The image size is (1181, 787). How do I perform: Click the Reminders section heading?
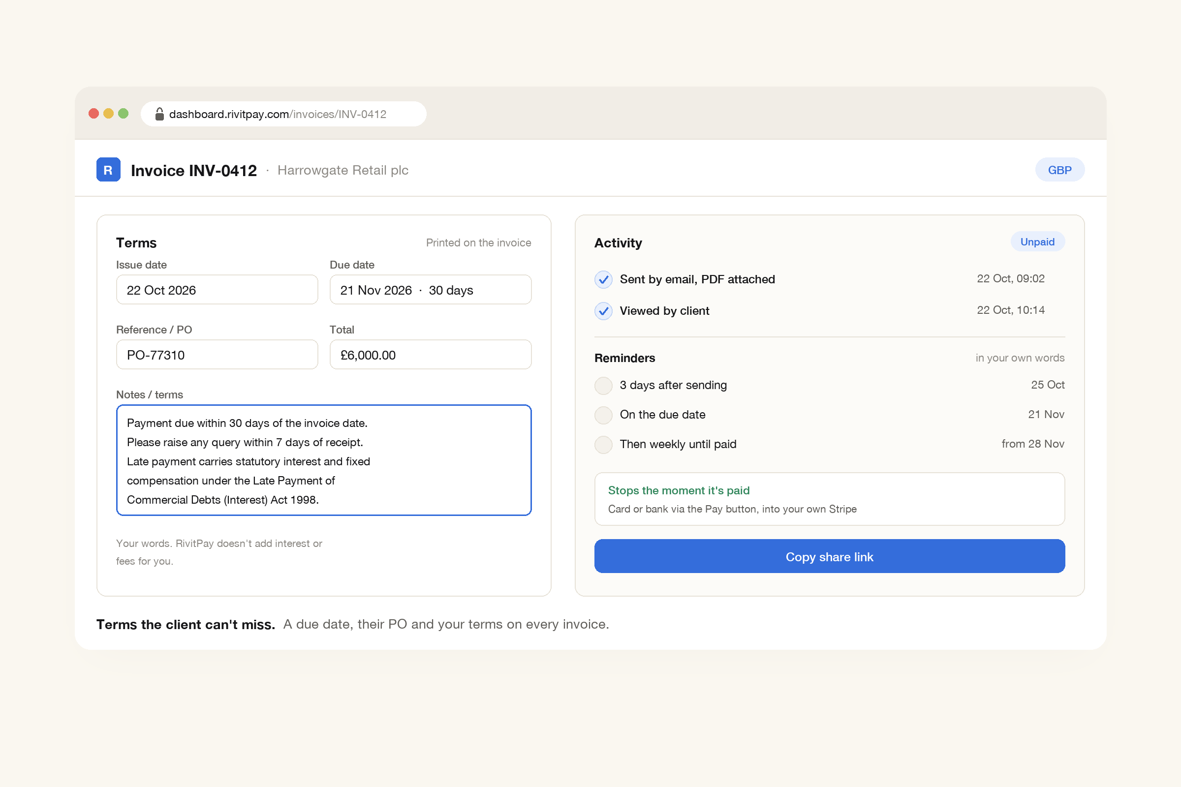click(624, 358)
